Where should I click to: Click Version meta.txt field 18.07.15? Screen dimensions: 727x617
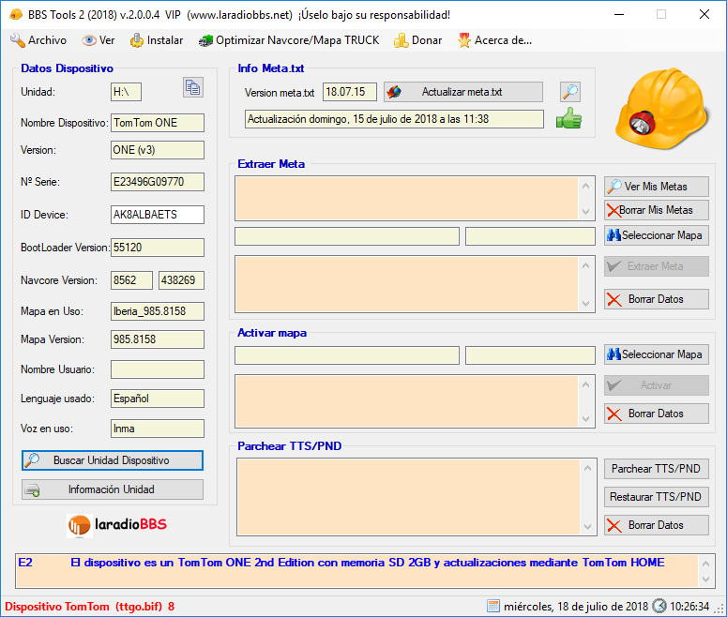(x=350, y=92)
